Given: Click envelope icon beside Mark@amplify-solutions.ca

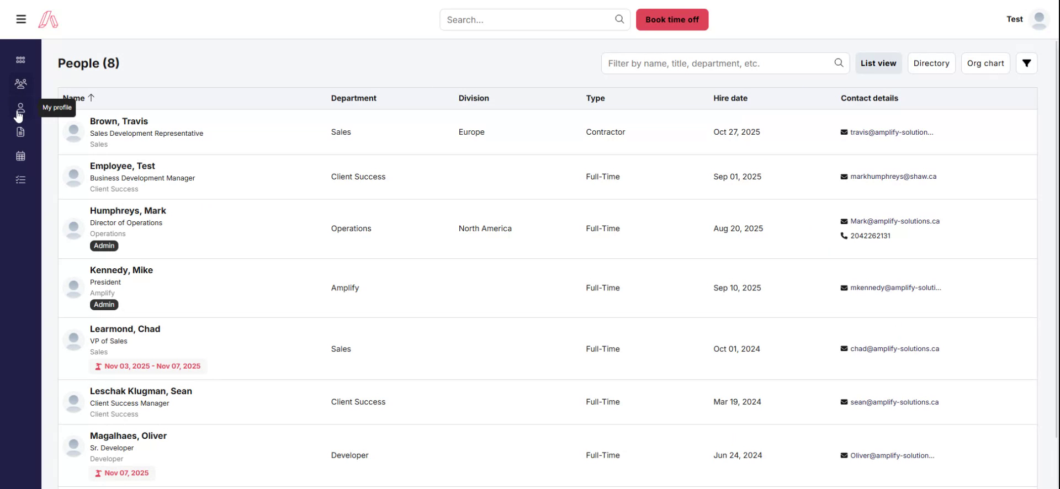Looking at the screenshot, I should pos(844,221).
